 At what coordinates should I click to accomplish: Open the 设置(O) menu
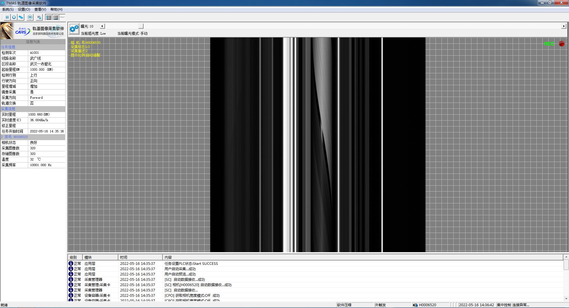click(24, 9)
